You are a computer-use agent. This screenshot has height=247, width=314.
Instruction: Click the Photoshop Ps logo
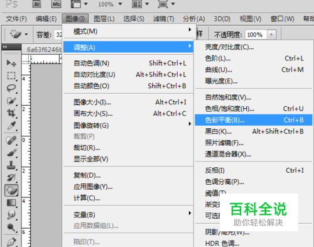11,4
